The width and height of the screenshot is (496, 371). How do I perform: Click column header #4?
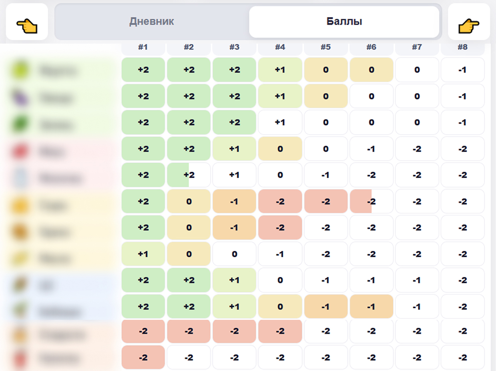[x=280, y=47]
